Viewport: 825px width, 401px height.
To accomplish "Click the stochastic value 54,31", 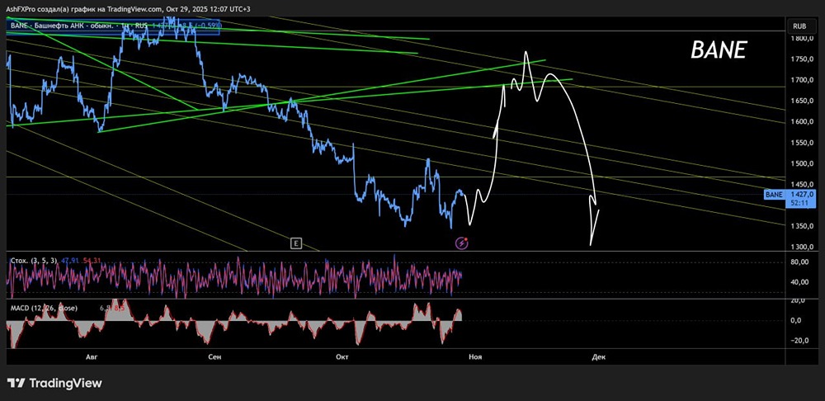I will 91,260.
